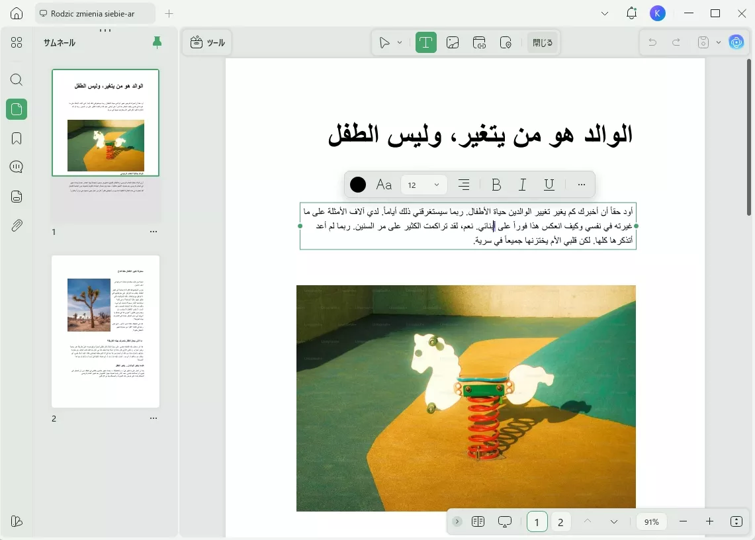Open the Rodzic zmienia siebie-ar tab

point(95,13)
